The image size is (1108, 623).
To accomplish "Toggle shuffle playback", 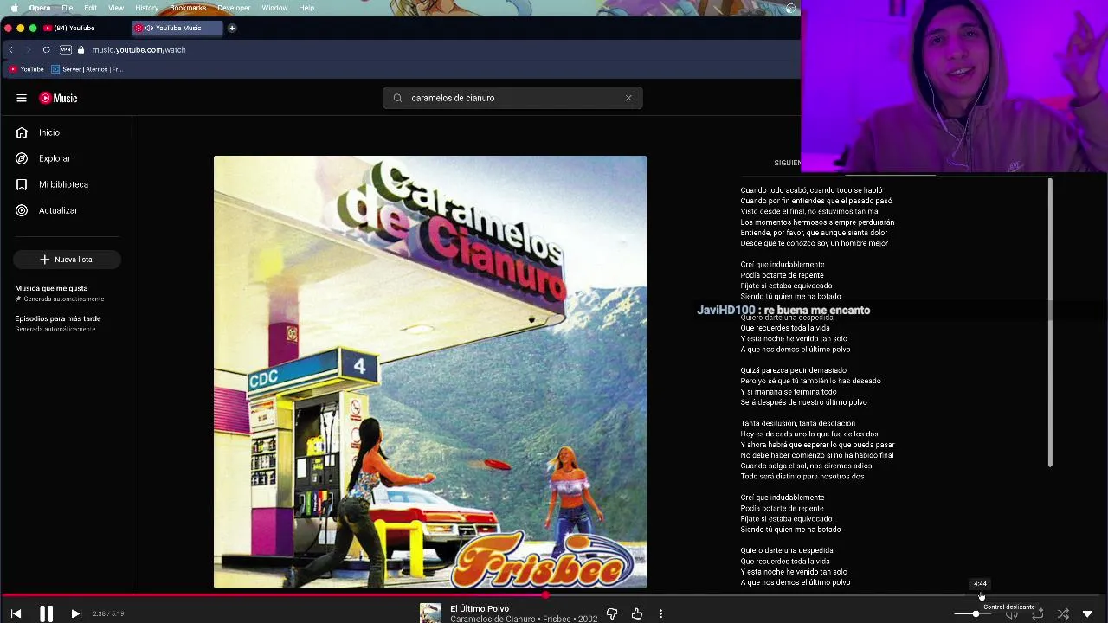I will 1063,613.
